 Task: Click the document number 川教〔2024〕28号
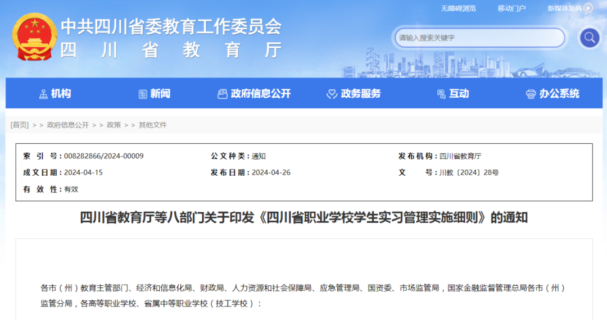click(x=469, y=172)
